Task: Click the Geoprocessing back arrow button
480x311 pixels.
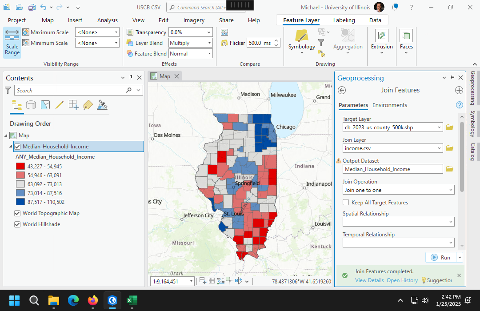Action: pyautogui.click(x=342, y=90)
